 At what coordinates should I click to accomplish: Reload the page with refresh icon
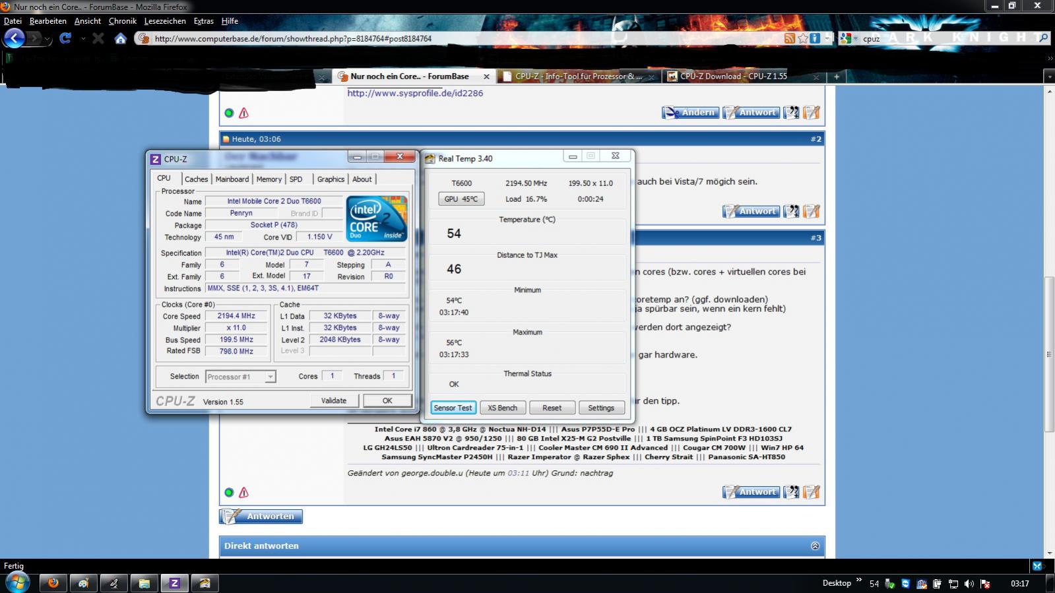tap(65, 38)
